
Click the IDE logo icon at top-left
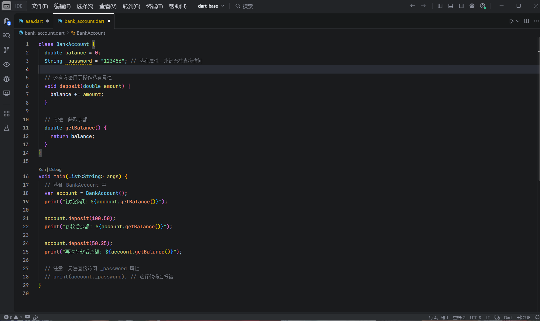click(x=7, y=6)
